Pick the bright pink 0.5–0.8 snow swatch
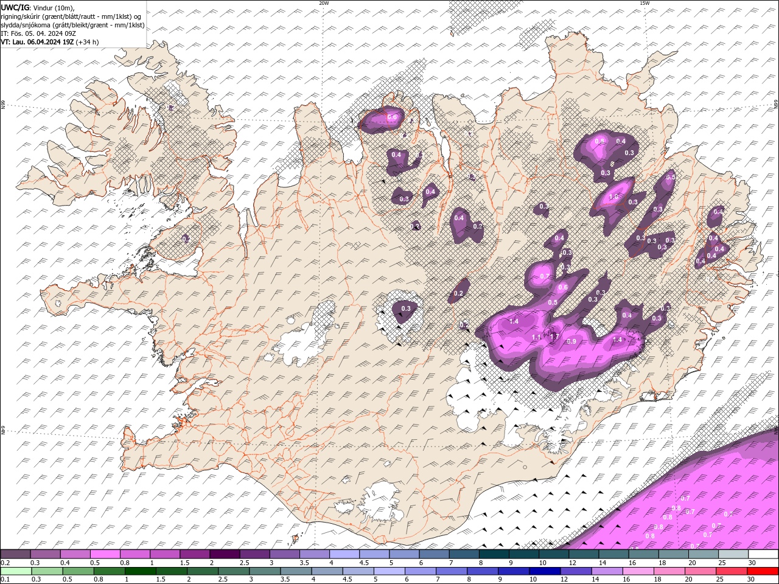 [x=105, y=554]
